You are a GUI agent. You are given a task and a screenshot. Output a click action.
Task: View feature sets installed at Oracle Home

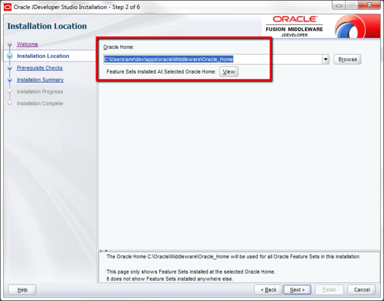229,72
